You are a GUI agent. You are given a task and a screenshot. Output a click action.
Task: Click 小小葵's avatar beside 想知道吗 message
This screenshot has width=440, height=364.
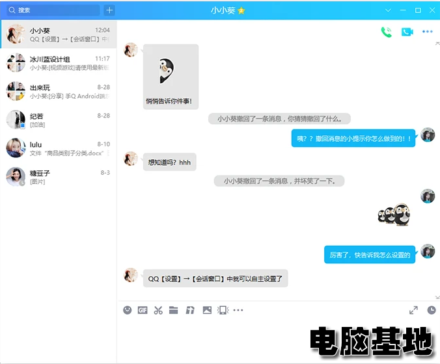point(131,159)
